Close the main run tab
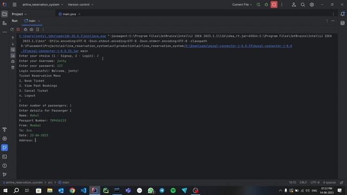 point(39,21)
